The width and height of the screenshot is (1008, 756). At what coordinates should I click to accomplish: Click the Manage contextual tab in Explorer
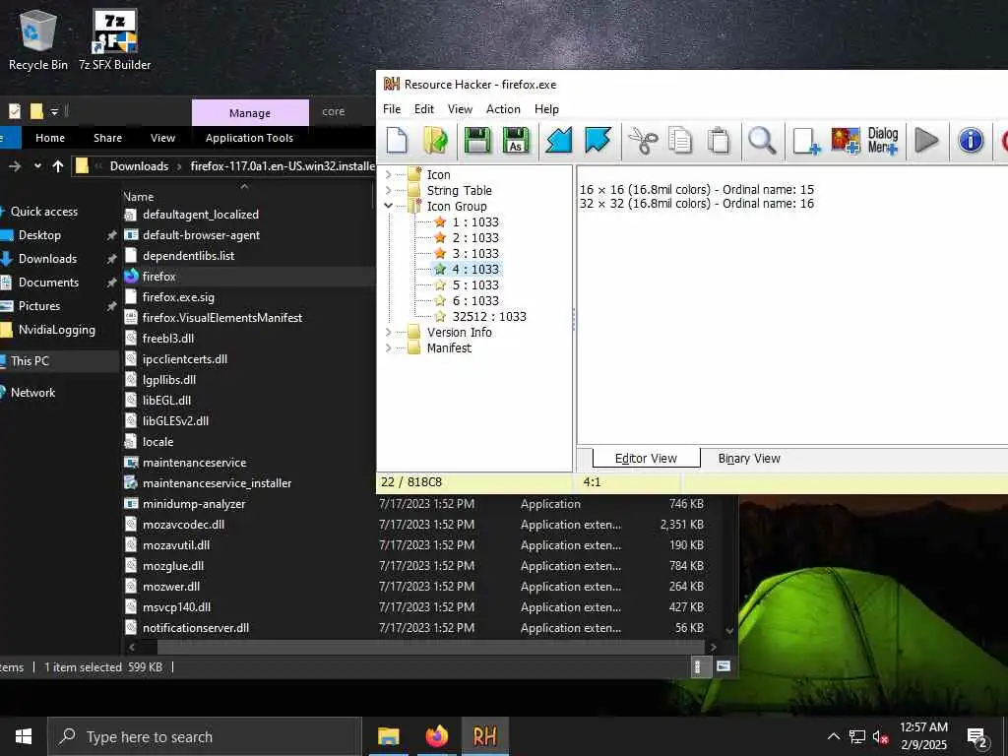pyautogui.click(x=250, y=112)
